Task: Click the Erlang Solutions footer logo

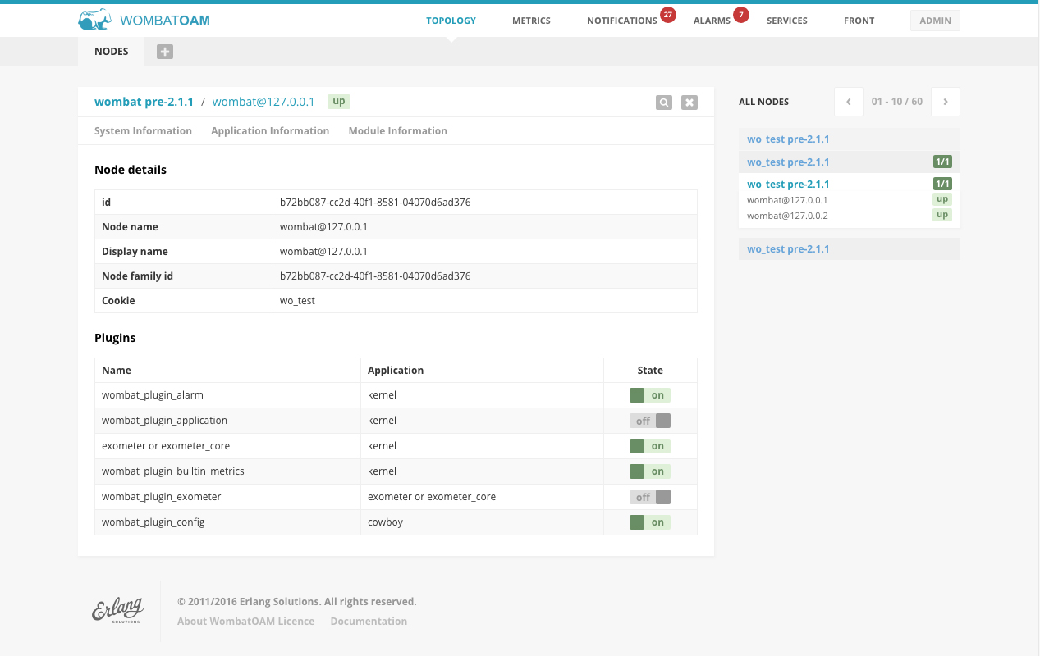Action: click(117, 611)
